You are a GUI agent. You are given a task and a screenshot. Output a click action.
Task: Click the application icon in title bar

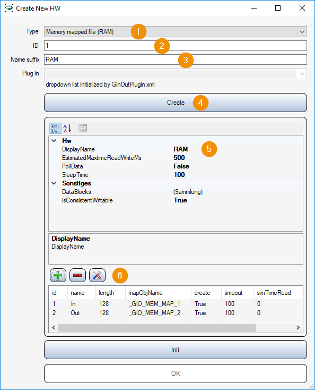[x=9, y=8]
